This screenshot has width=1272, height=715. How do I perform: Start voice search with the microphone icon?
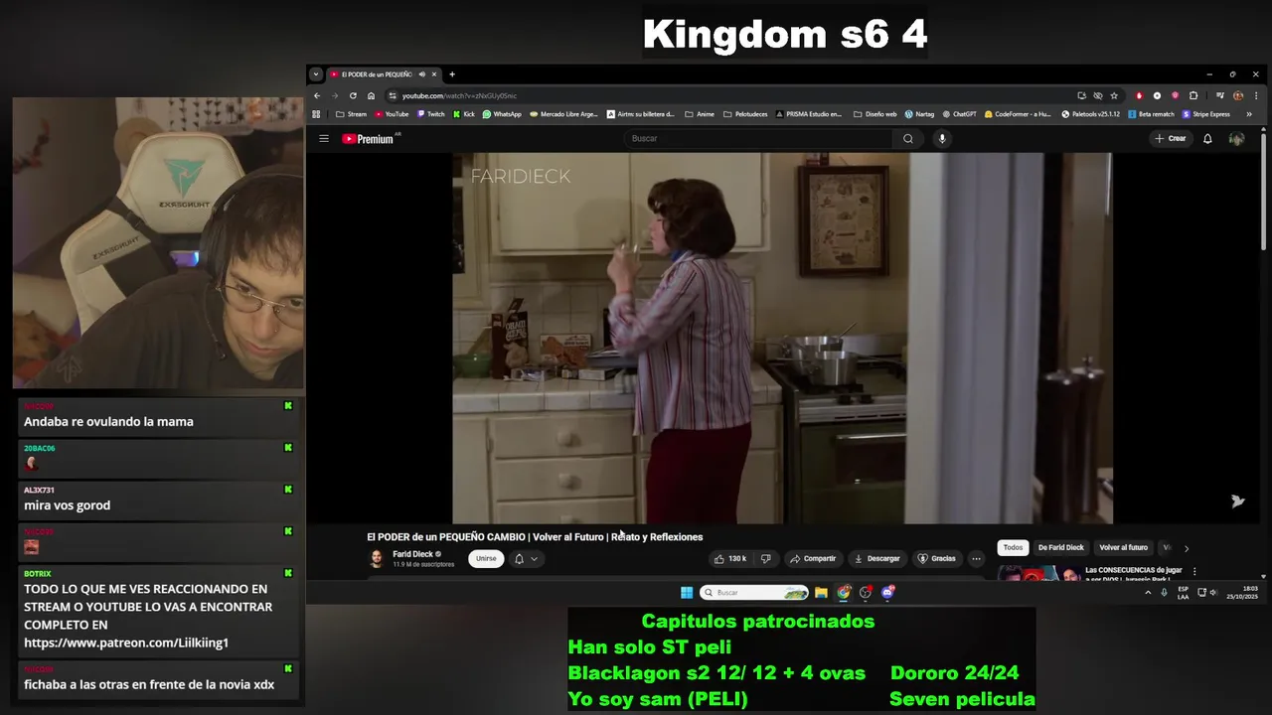[x=942, y=139]
